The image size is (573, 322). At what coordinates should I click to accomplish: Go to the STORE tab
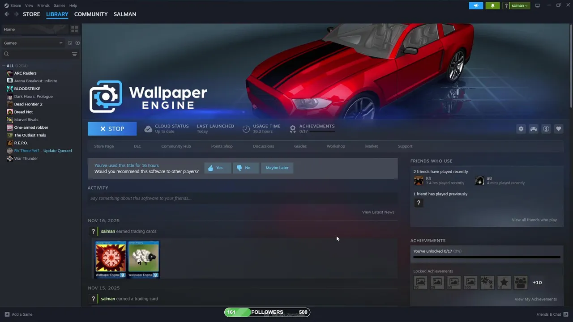point(31,14)
